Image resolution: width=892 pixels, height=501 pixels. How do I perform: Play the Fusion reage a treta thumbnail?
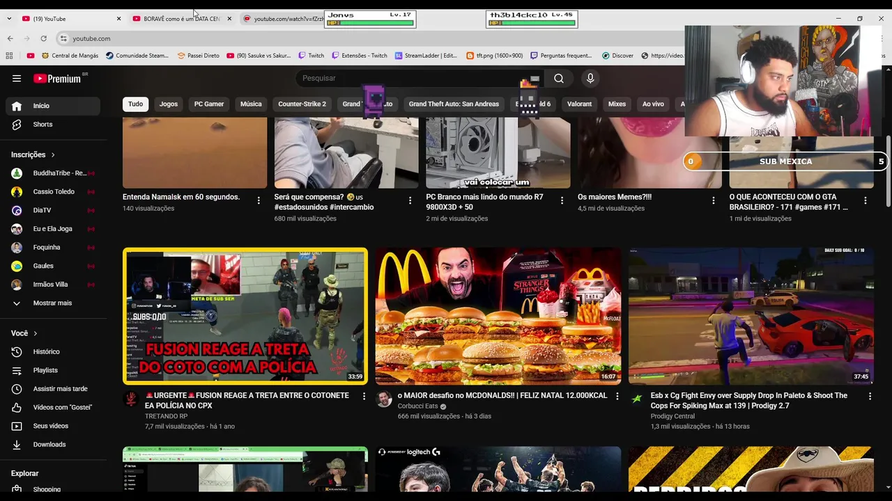pyautogui.click(x=245, y=316)
